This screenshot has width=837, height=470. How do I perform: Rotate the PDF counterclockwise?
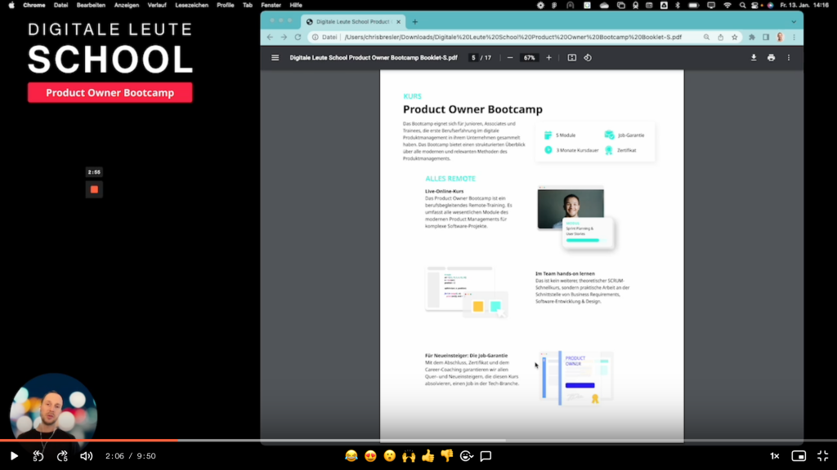[588, 58]
